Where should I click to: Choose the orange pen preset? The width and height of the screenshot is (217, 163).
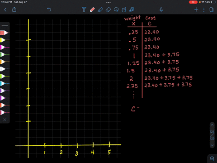(x=5, y=62)
